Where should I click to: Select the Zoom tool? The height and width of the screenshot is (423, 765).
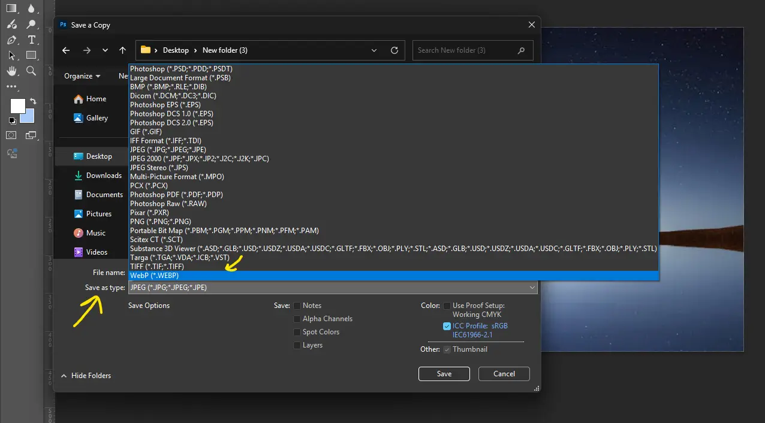point(31,70)
